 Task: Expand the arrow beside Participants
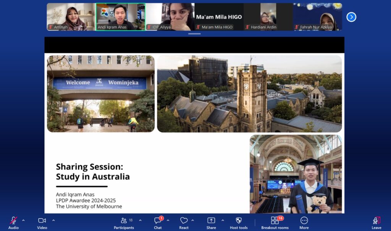[140, 220]
